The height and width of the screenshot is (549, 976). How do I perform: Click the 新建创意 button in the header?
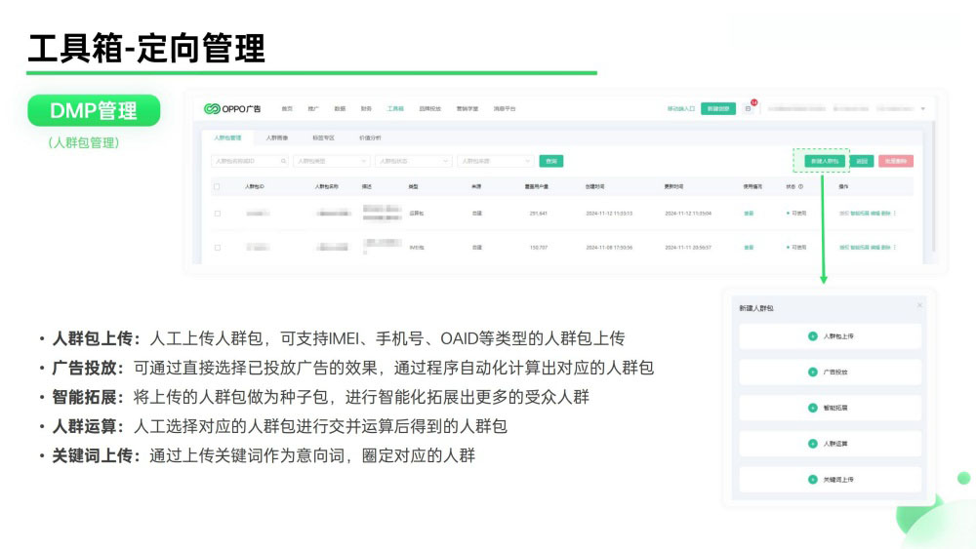pos(717,109)
